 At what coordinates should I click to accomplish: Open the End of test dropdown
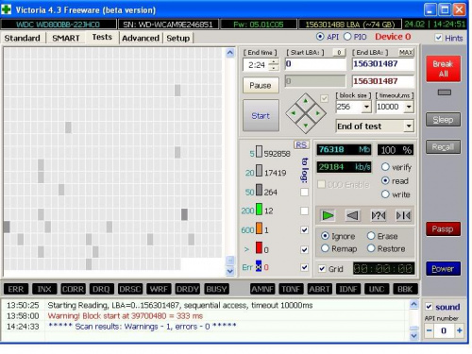click(x=409, y=126)
